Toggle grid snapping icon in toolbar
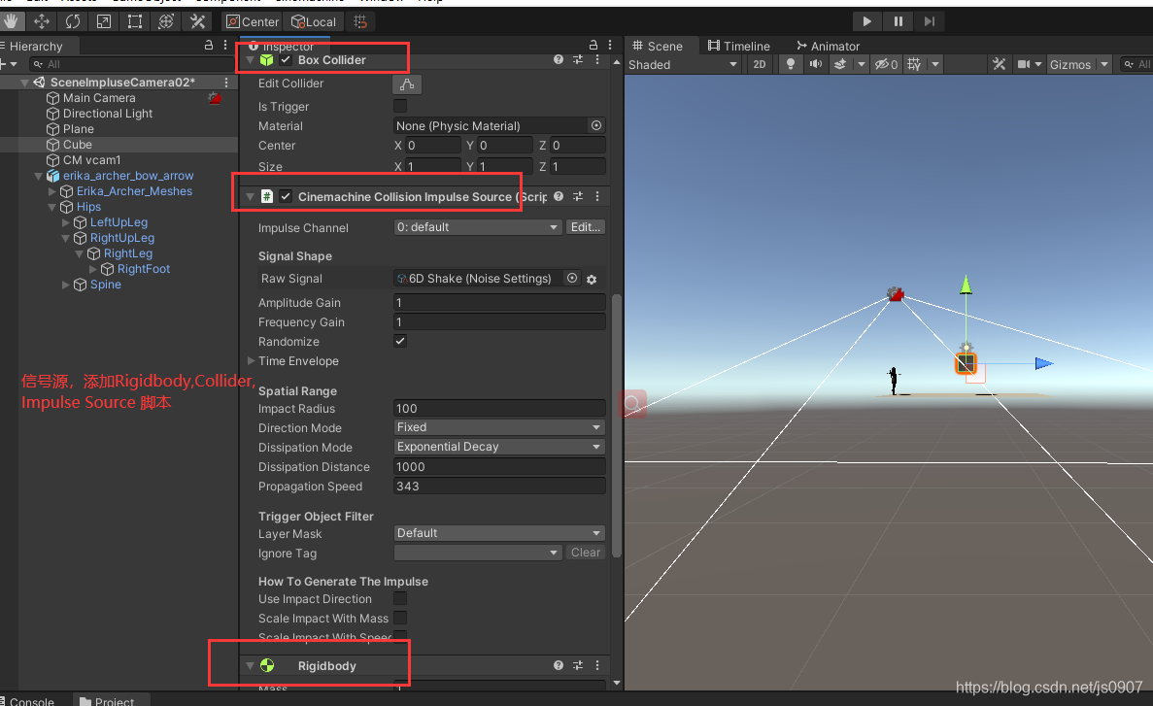The height and width of the screenshot is (706, 1153). click(360, 22)
